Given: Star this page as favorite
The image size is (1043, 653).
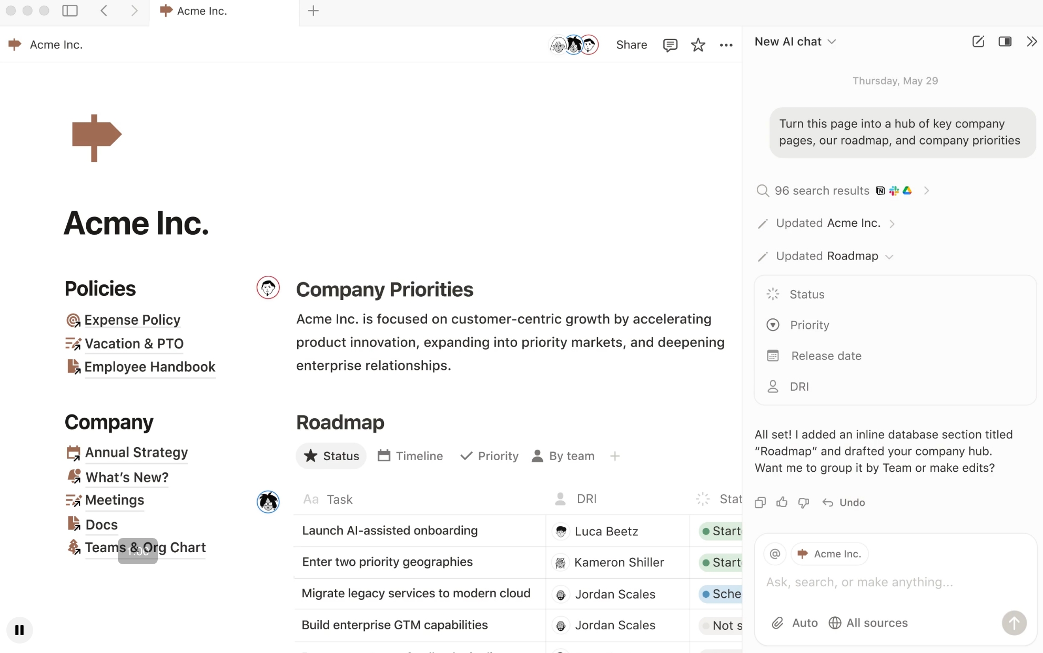Looking at the screenshot, I should [698, 45].
